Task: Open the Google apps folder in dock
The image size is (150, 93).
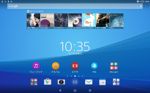Action: click(34, 82)
